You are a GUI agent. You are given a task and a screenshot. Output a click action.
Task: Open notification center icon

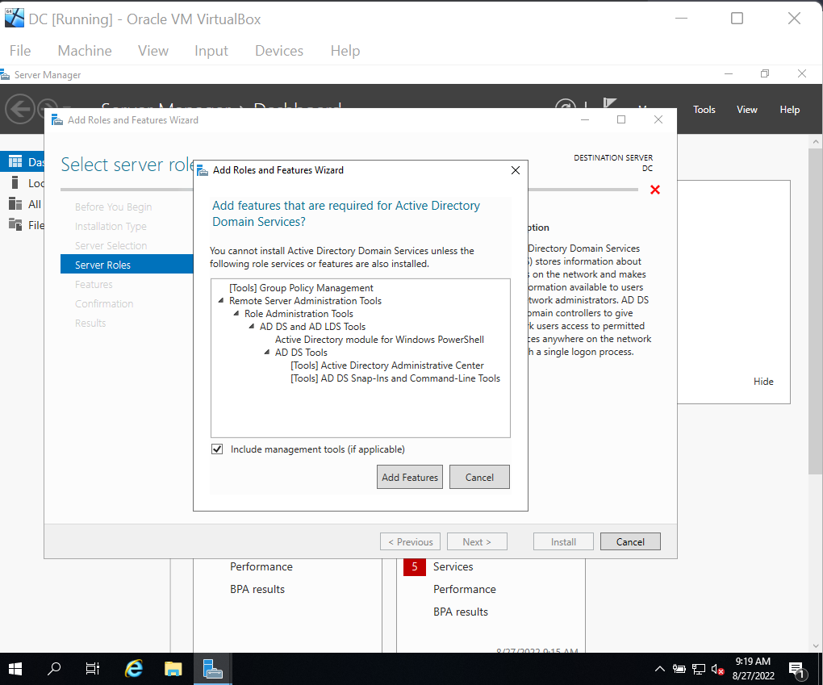point(797,669)
